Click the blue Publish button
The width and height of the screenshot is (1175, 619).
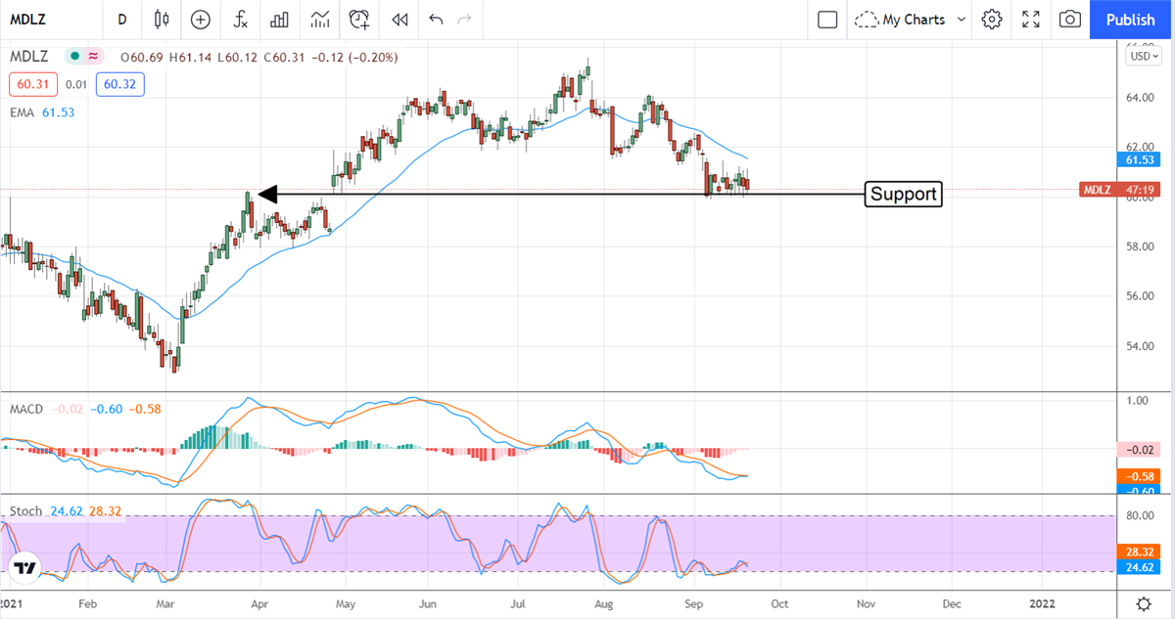click(1130, 20)
